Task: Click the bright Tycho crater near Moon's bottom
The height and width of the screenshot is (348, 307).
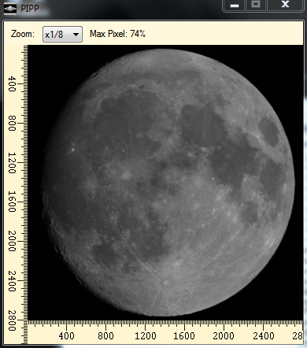Action: [167, 283]
